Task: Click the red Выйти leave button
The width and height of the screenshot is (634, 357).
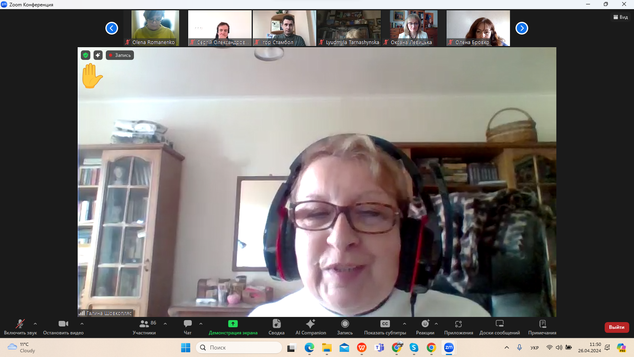Action: [617, 327]
